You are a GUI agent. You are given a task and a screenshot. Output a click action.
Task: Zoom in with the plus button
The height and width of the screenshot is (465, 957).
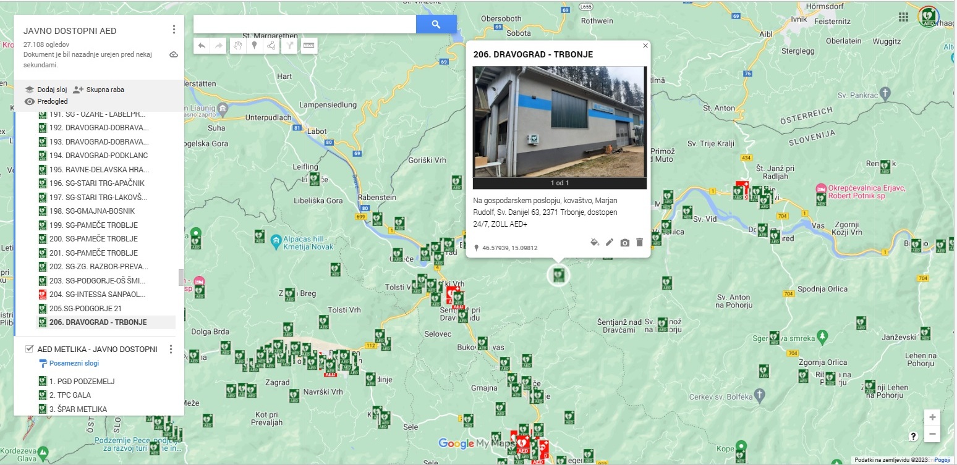click(932, 417)
